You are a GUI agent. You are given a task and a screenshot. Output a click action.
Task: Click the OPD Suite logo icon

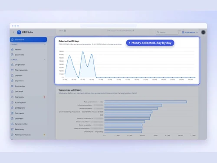pos(19,32)
